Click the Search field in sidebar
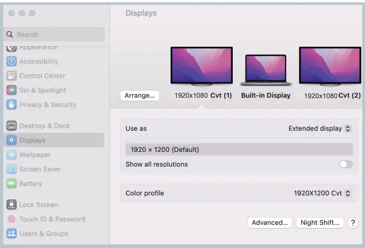 point(54,34)
